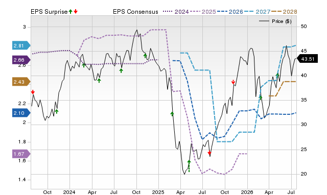
Task: Click the dashed green surprise arrow near May 2025
Action: (189, 165)
